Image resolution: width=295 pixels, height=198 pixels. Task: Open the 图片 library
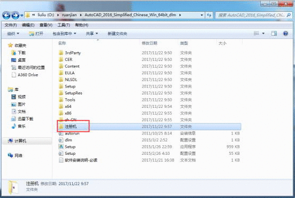coord(21,104)
